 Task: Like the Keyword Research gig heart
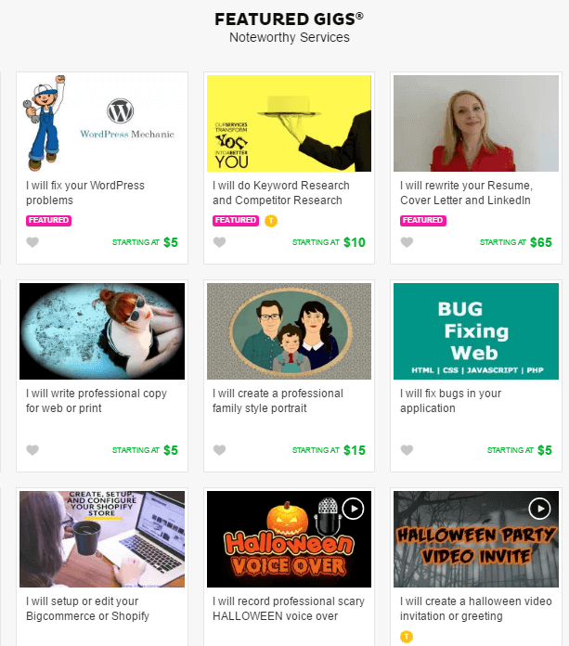pos(220,242)
